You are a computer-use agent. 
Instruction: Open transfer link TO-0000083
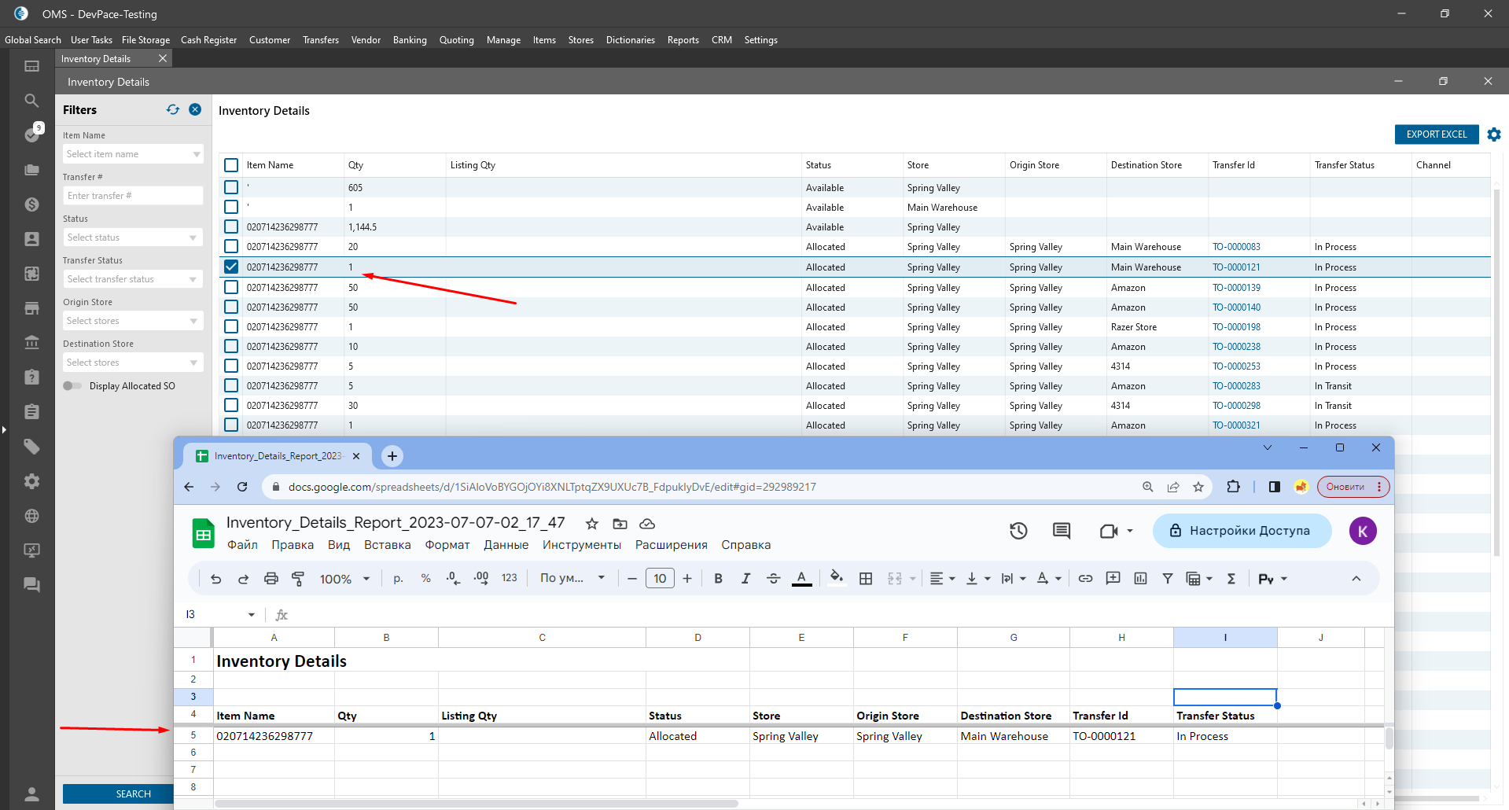1236,247
